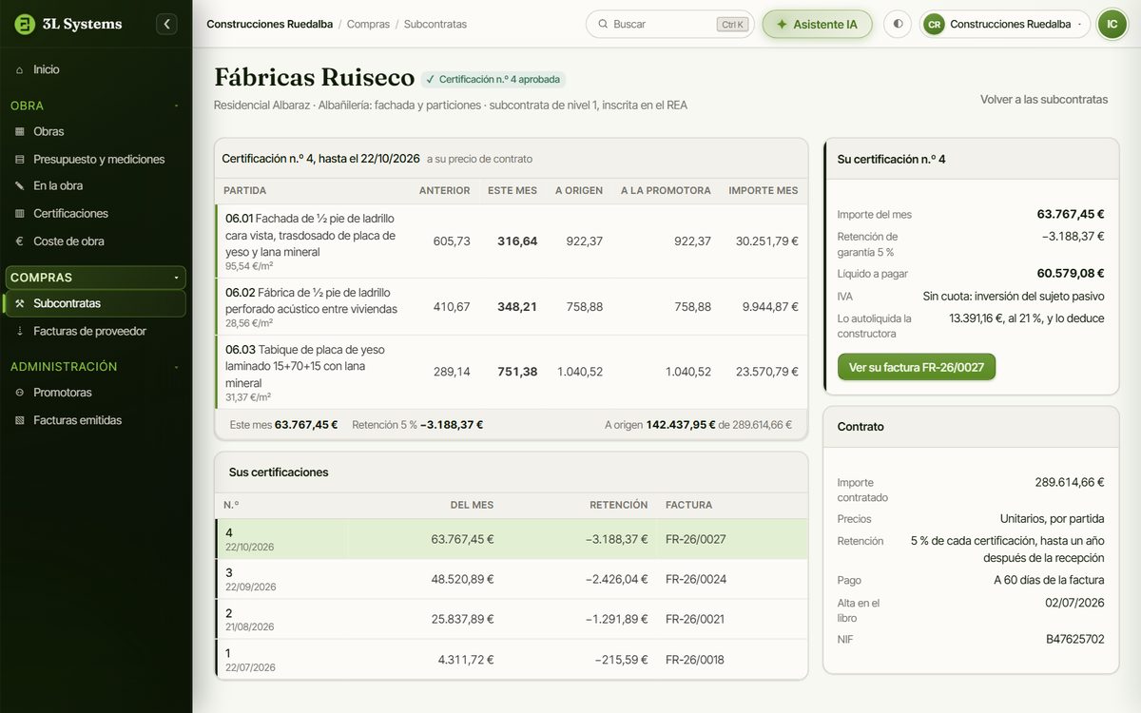Click the Retención de garantía −3.188,37 € value

click(x=1073, y=236)
